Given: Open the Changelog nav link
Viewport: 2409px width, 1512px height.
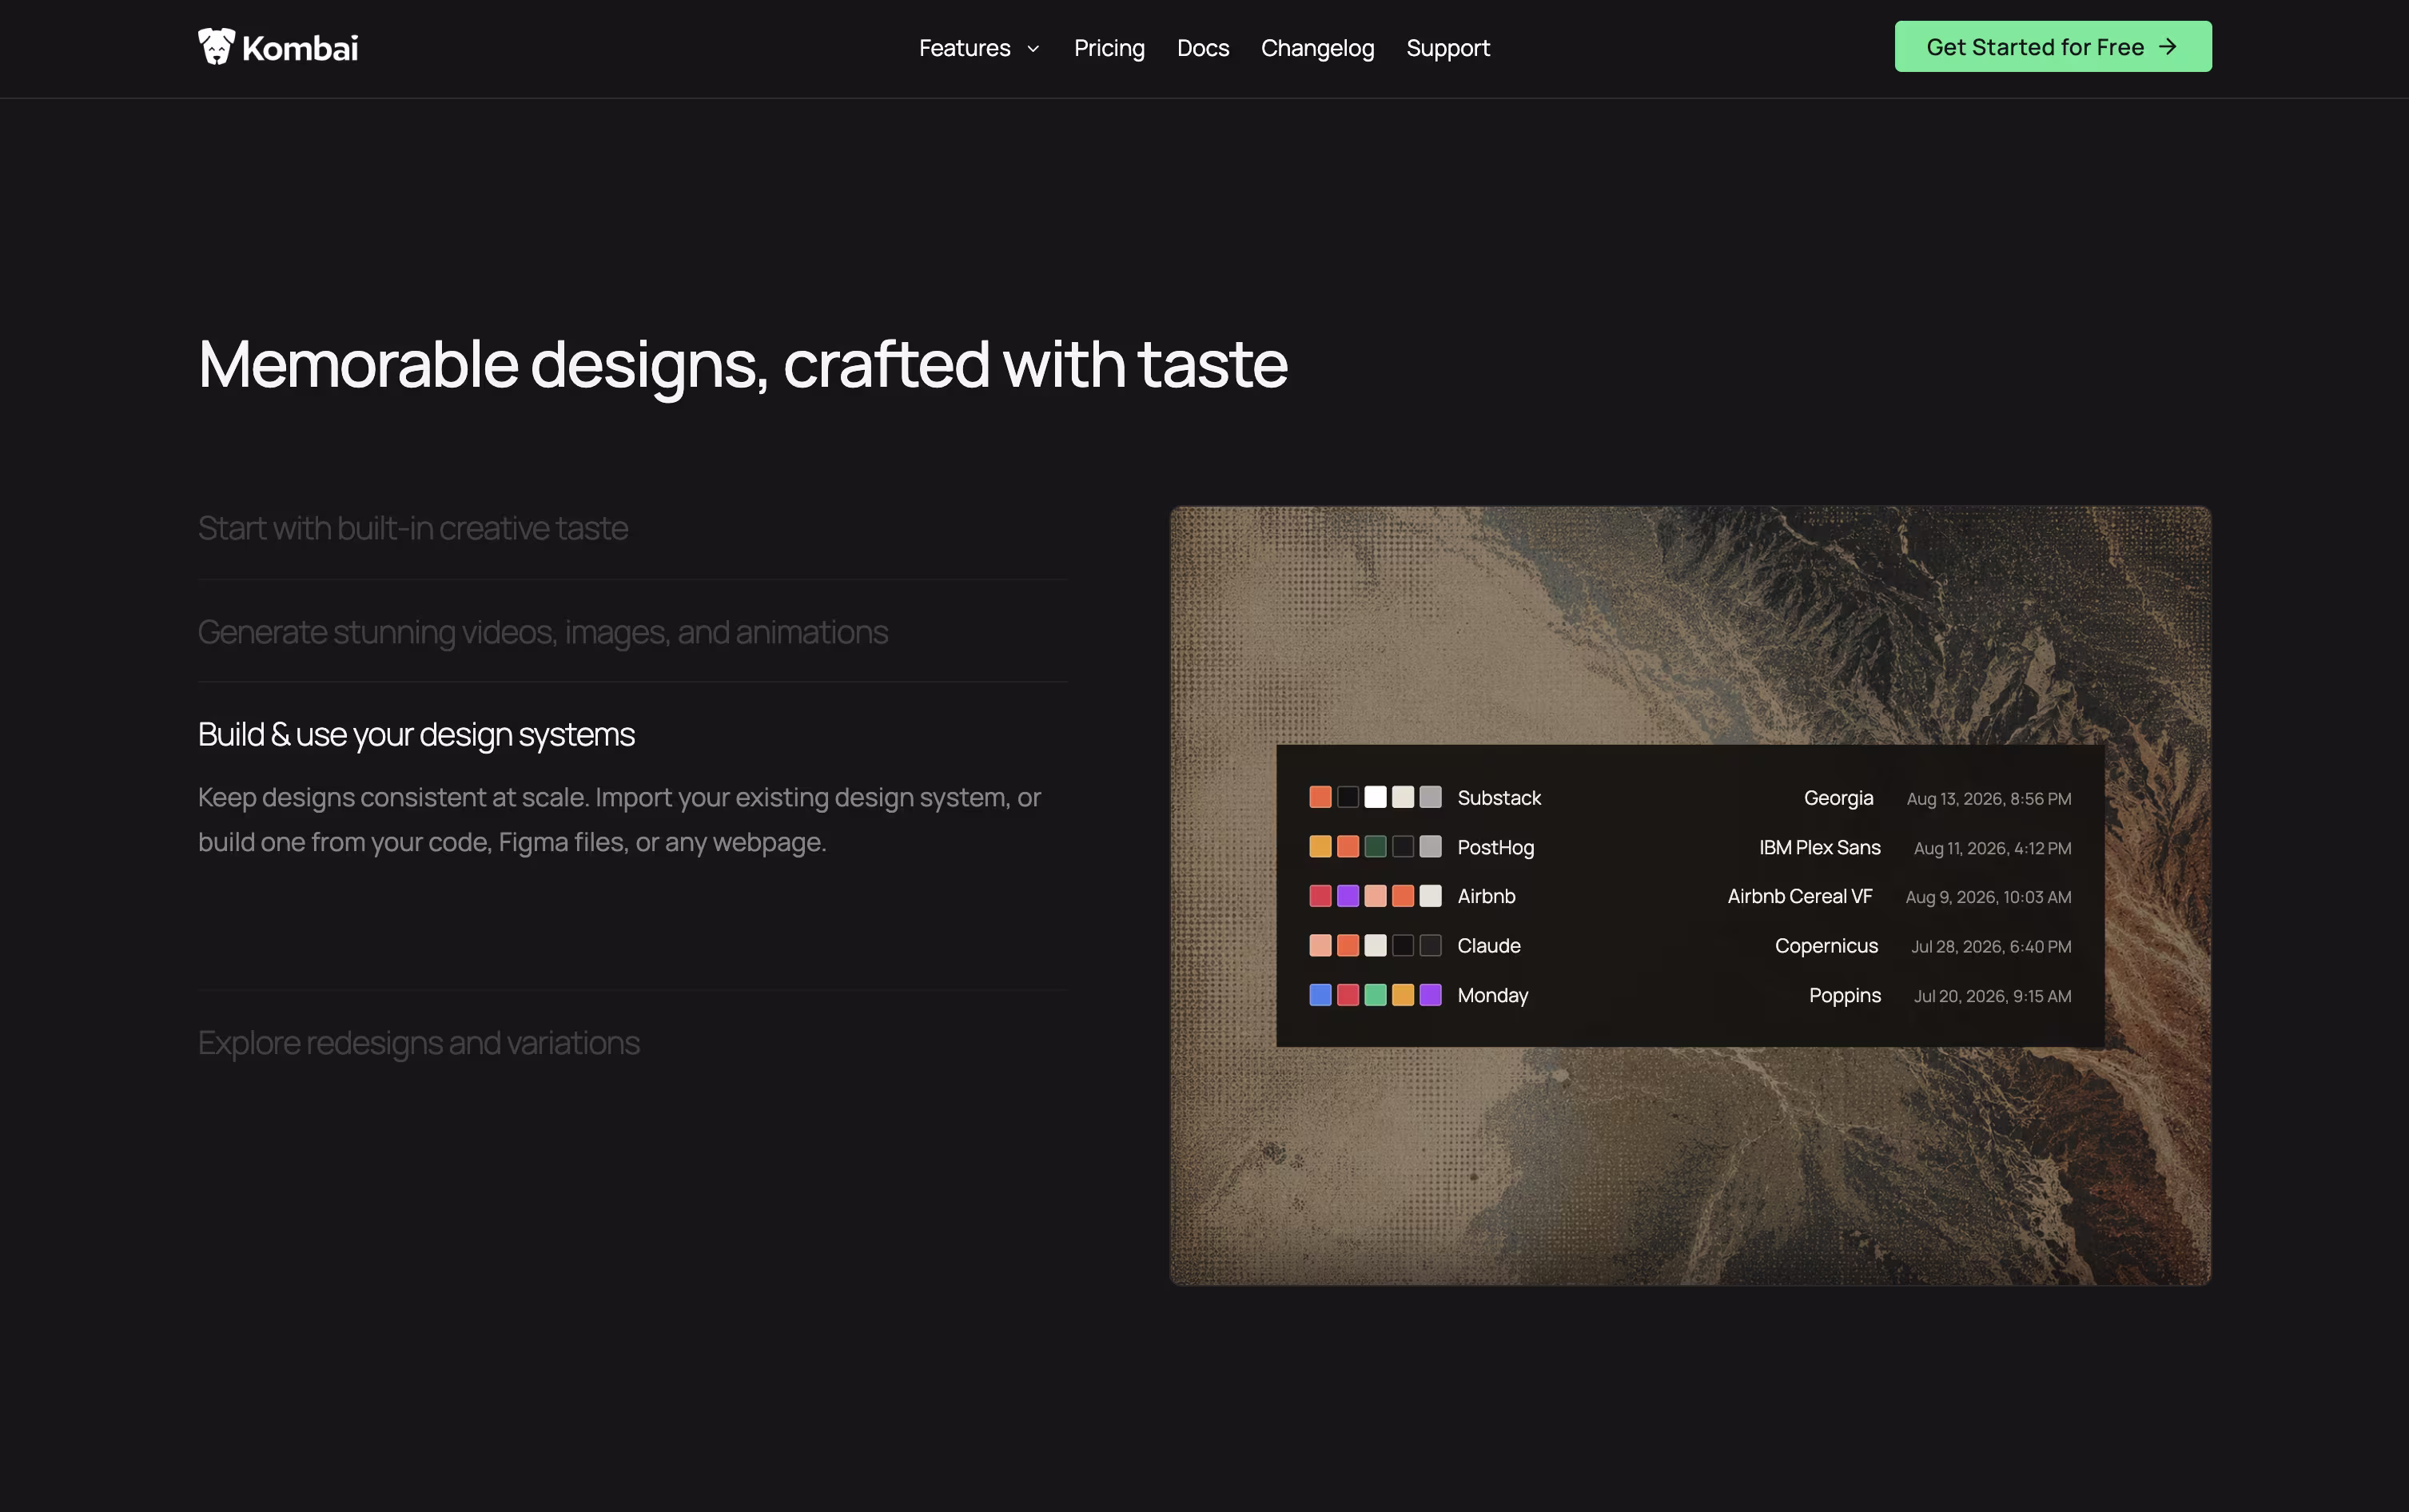Looking at the screenshot, I should [x=1317, y=48].
